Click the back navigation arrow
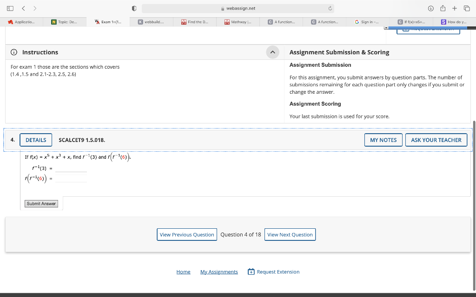The width and height of the screenshot is (476, 297). (23, 8)
